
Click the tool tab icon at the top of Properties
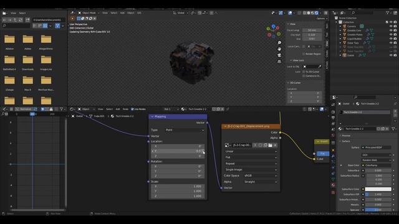333,105
